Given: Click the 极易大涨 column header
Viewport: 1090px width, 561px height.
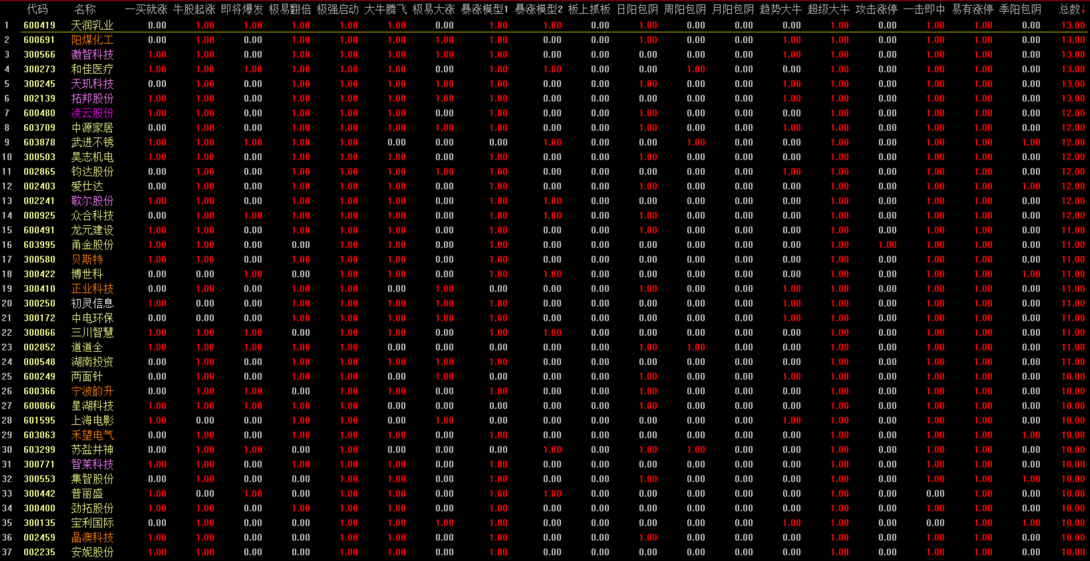Looking at the screenshot, I should (x=433, y=9).
